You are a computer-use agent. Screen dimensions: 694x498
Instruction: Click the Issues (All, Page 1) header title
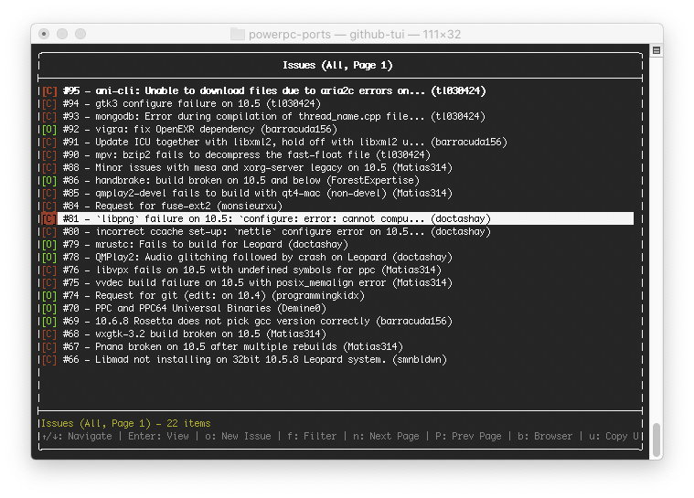pos(337,66)
